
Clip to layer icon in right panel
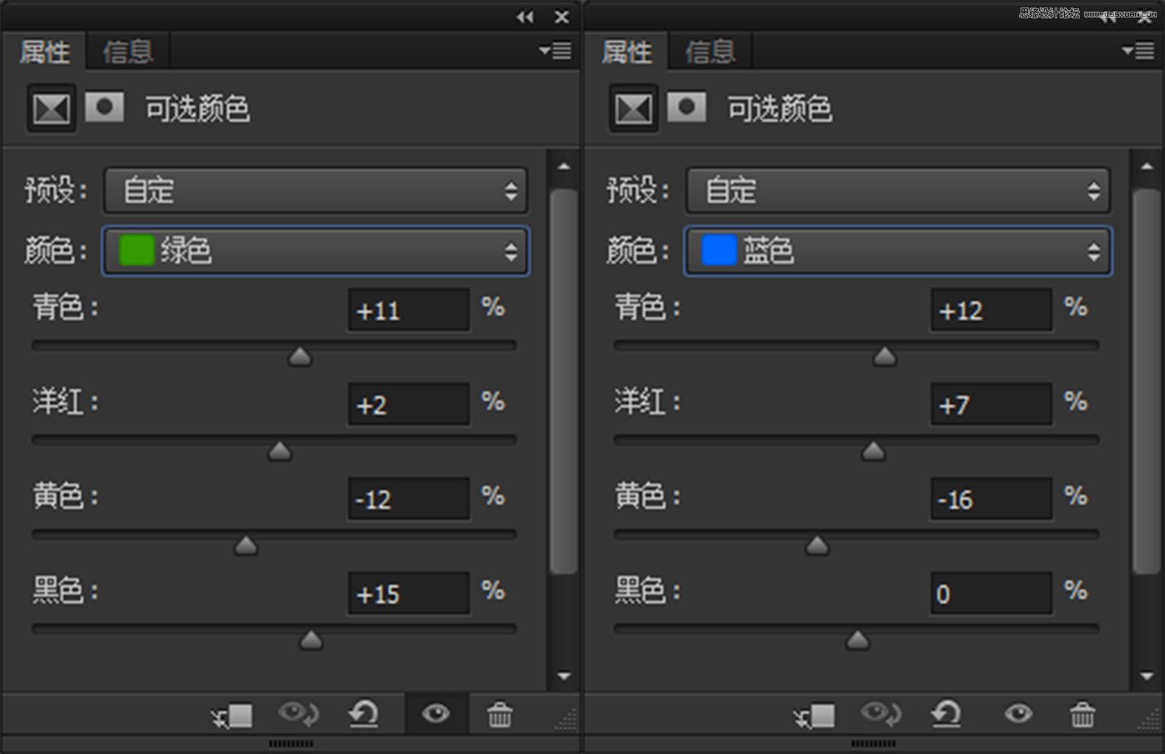point(814,716)
